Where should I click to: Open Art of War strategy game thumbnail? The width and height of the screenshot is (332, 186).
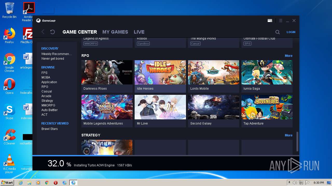pos(107,148)
